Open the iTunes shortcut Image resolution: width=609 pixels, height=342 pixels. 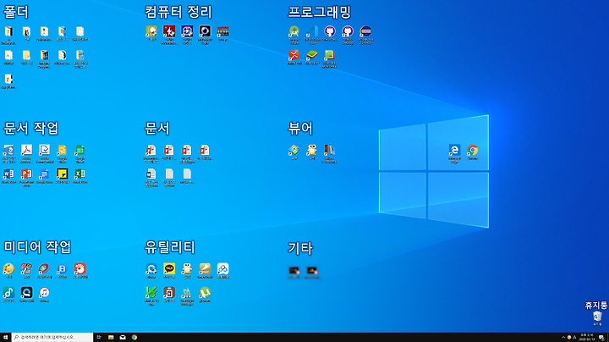(x=44, y=293)
